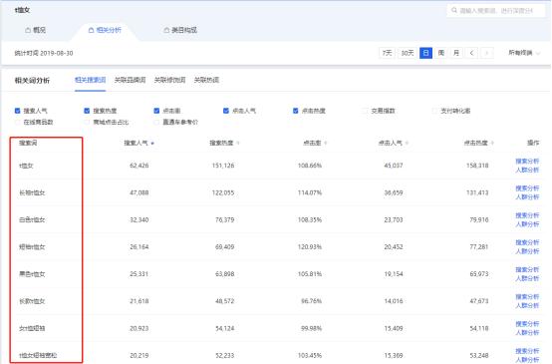This screenshot has height=364, width=552.
Task: Open the 类目构成 tab
Action: (x=180, y=30)
